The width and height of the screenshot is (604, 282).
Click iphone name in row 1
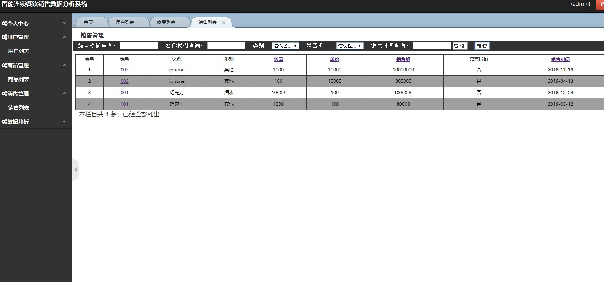pos(177,70)
